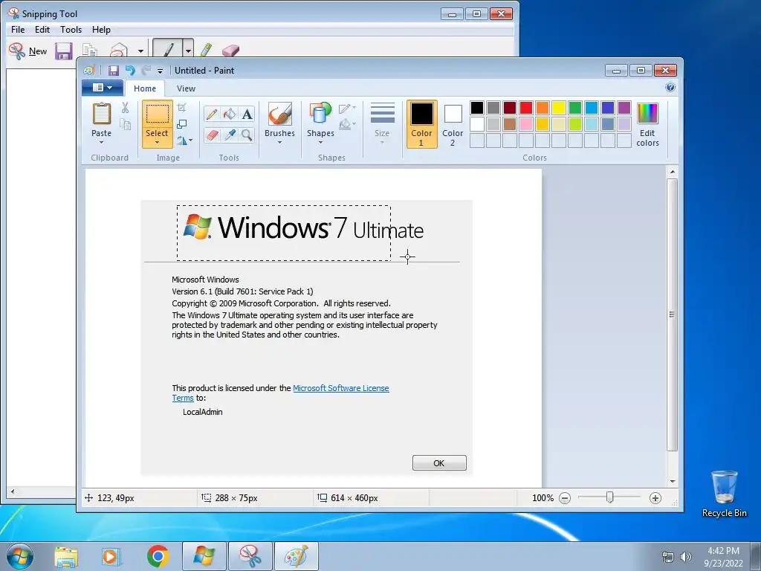The height and width of the screenshot is (571, 761).
Task: Pick the Eraser tool in Paint tools
Action: click(212, 135)
